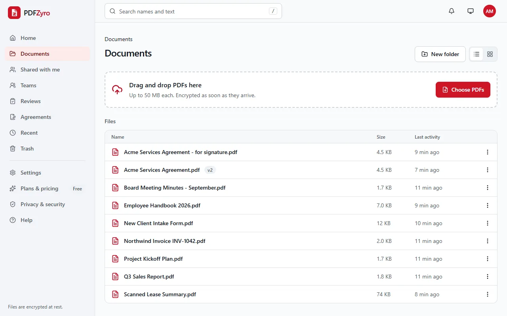The image size is (507, 316).
Task: Open New Client Intake Form.pdf file name
Action: (158, 223)
